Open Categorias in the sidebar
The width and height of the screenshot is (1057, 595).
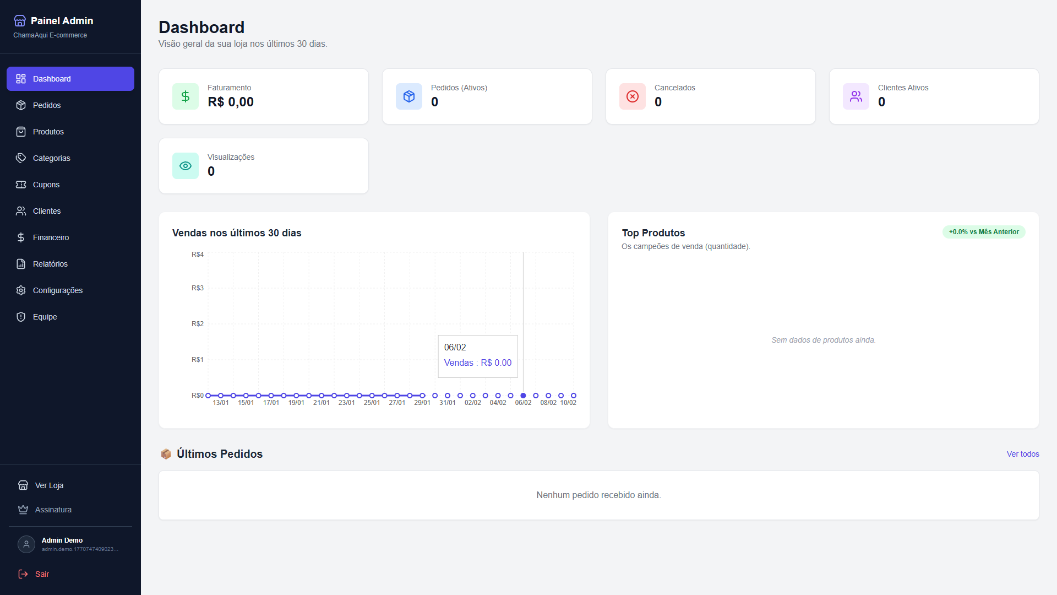51,158
